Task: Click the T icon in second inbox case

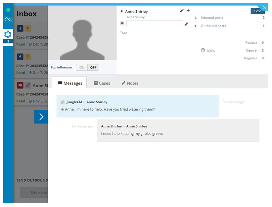Action: point(28,57)
